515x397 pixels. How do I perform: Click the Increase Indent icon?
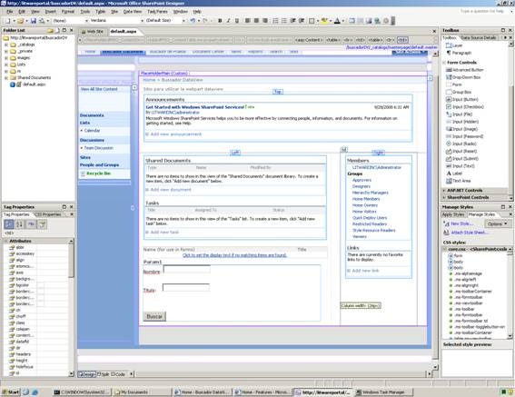(x=302, y=21)
